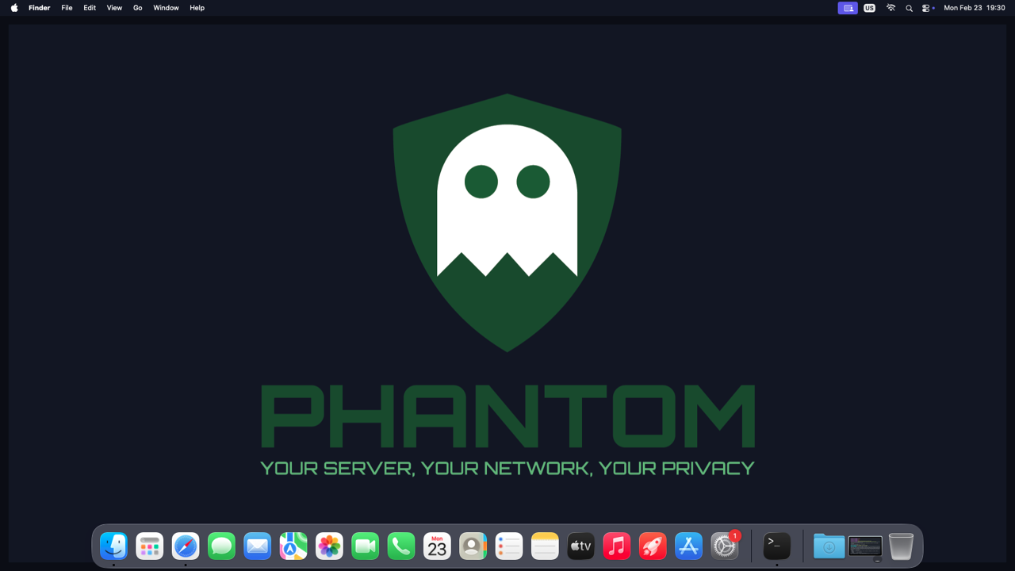Launch Terminal from the dock
The image size is (1015, 571).
click(776, 546)
